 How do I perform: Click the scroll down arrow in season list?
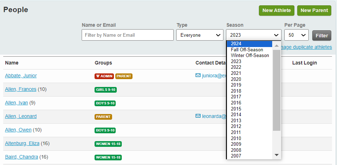pos(276,155)
